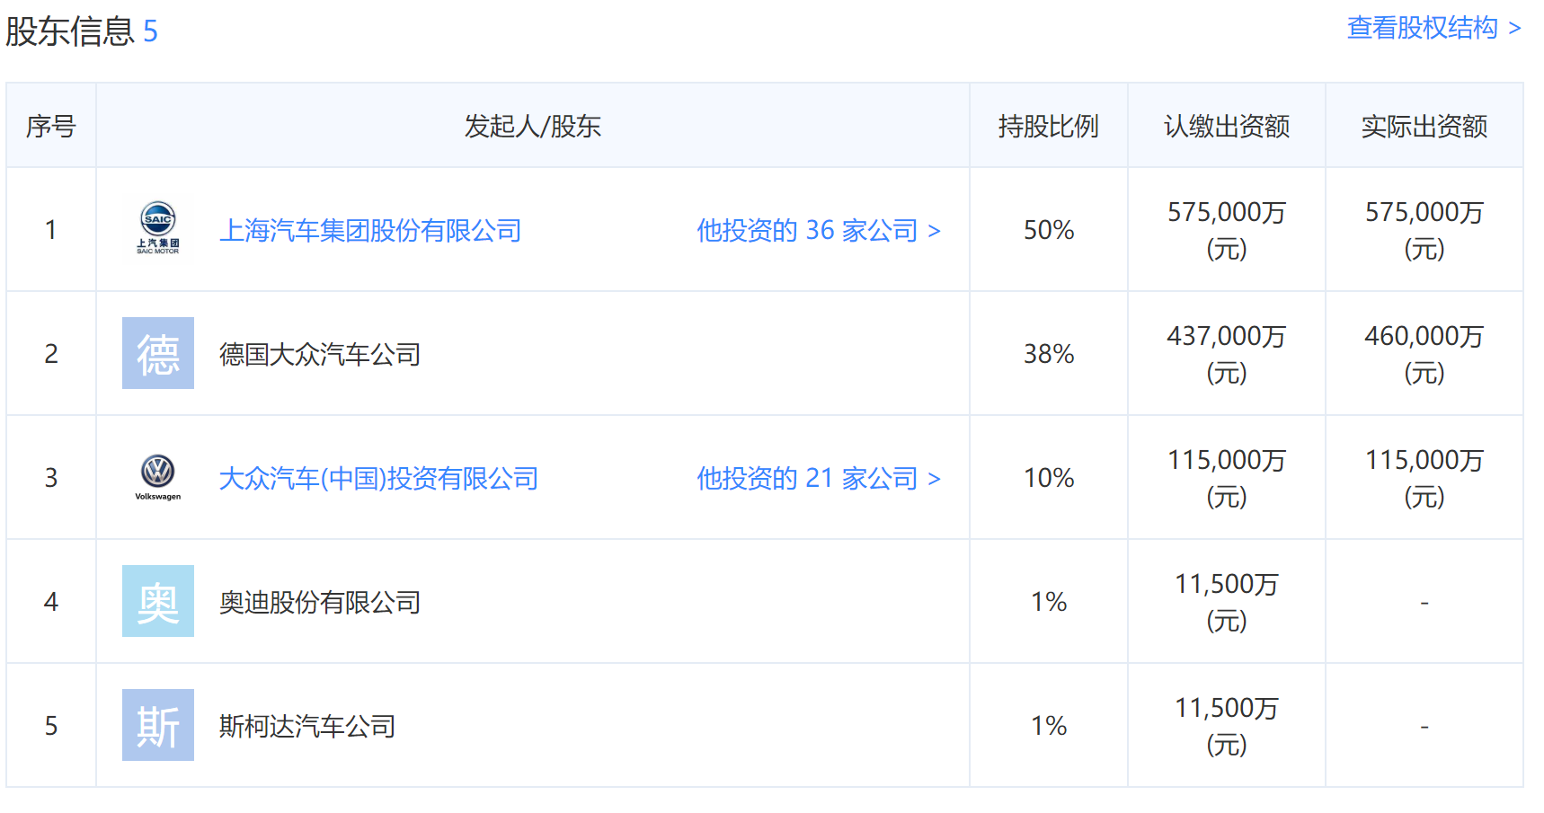Click the 发起人/股东 column header
The height and width of the screenshot is (813, 1544).
point(532,127)
